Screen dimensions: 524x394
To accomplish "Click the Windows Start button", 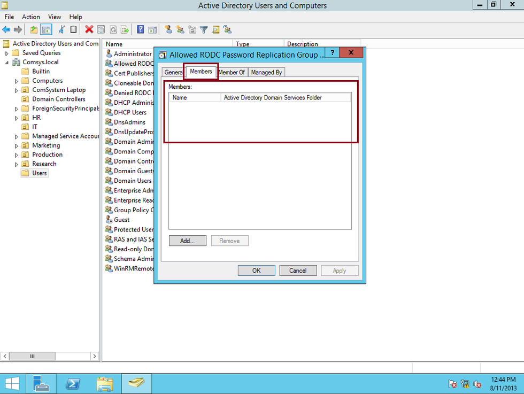I will pyautogui.click(x=12, y=384).
